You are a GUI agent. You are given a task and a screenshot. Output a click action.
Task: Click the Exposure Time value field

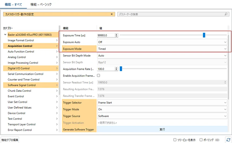[106, 35]
